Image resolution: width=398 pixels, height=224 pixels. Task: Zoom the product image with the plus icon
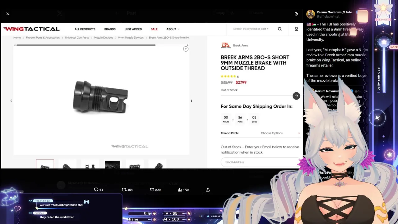pos(186,49)
